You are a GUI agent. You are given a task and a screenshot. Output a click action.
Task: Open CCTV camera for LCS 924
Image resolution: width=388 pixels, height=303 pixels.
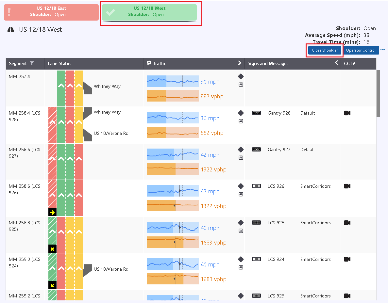click(347, 259)
